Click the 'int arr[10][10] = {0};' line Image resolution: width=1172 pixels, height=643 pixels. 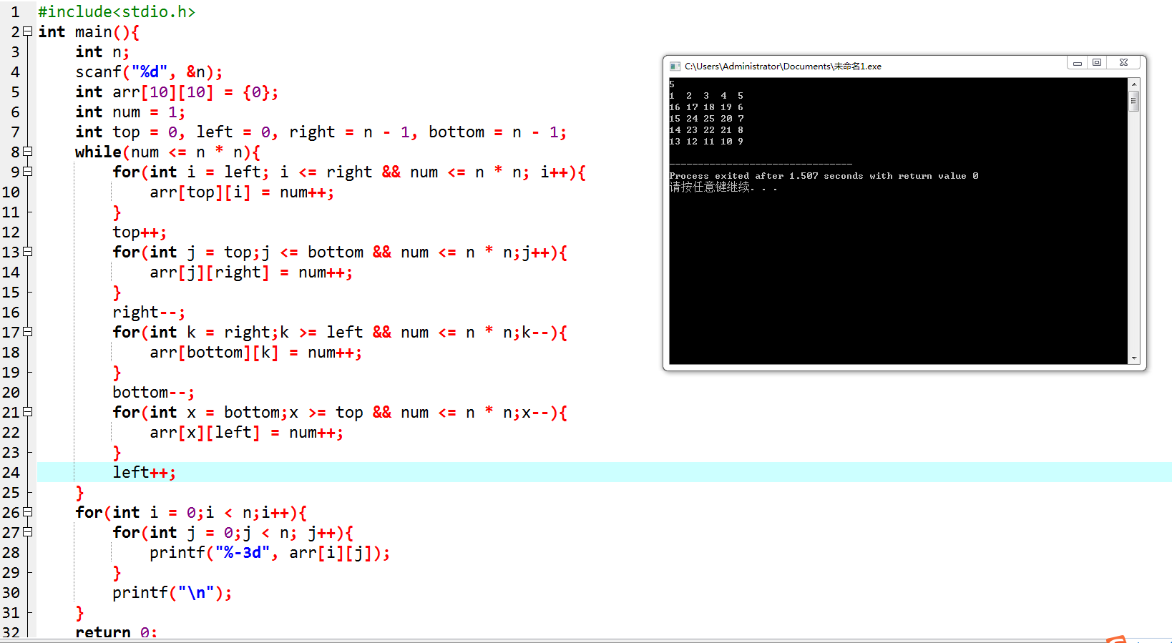177,92
